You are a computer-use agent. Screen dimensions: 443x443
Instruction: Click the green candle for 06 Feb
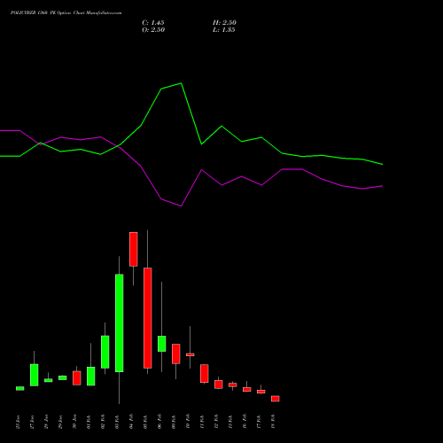tap(162, 344)
